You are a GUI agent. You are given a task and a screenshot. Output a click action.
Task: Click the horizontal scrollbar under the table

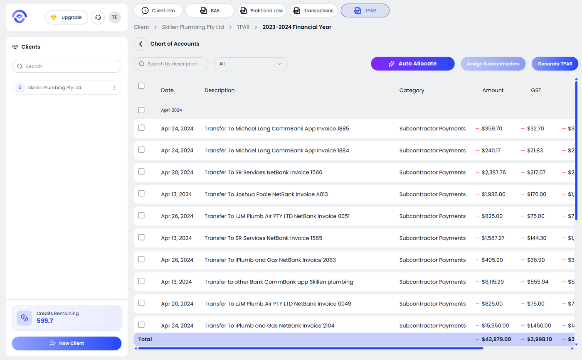click(x=310, y=348)
